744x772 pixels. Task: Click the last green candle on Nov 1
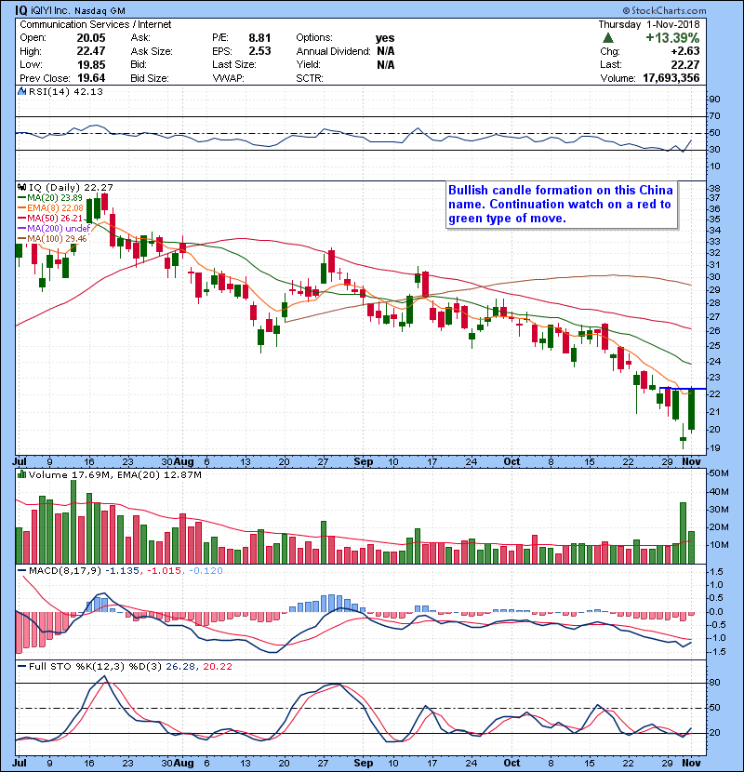(692, 409)
